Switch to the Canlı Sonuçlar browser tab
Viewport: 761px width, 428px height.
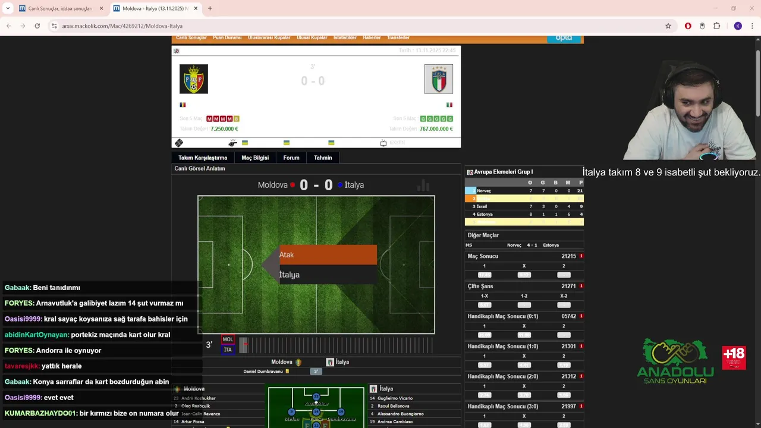[x=60, y=8]
